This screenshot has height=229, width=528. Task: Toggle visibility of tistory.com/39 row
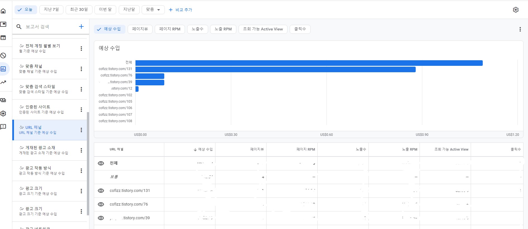[101, 218]
